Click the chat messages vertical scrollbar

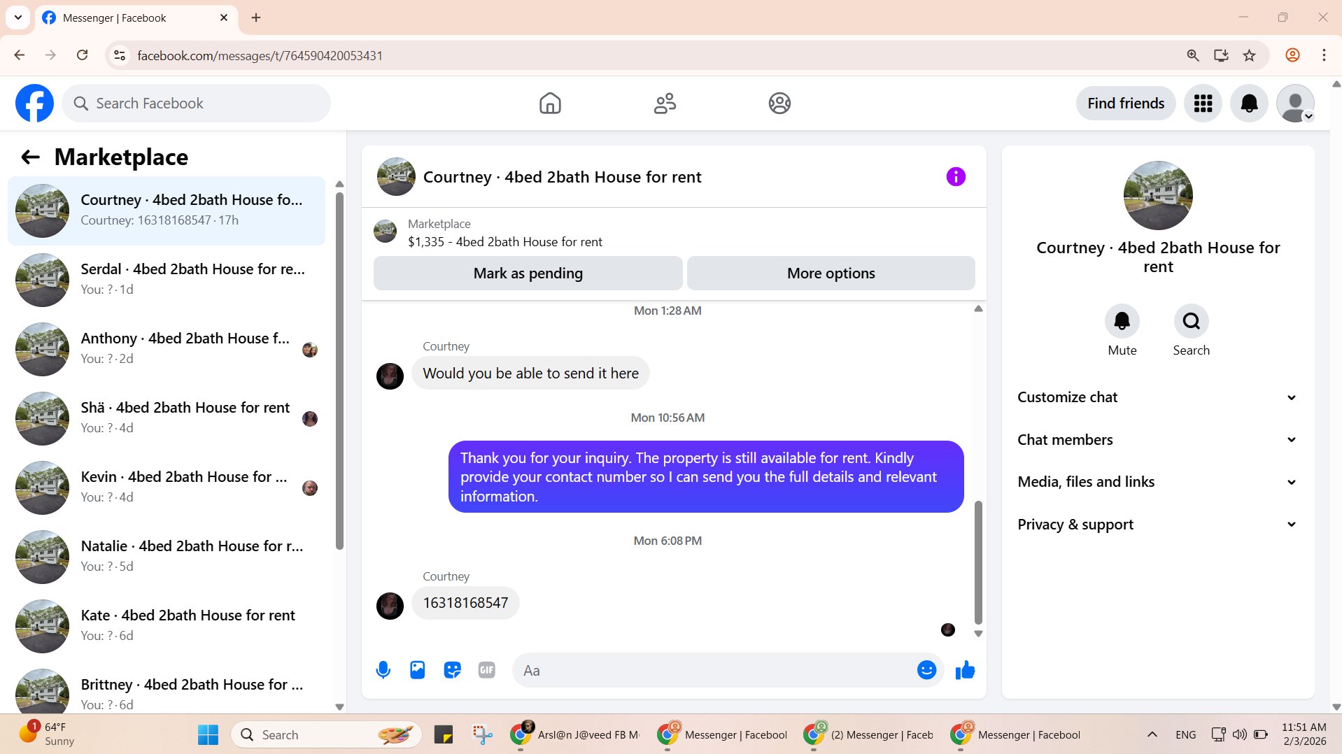pyautogui.click(x=978, y=562)
